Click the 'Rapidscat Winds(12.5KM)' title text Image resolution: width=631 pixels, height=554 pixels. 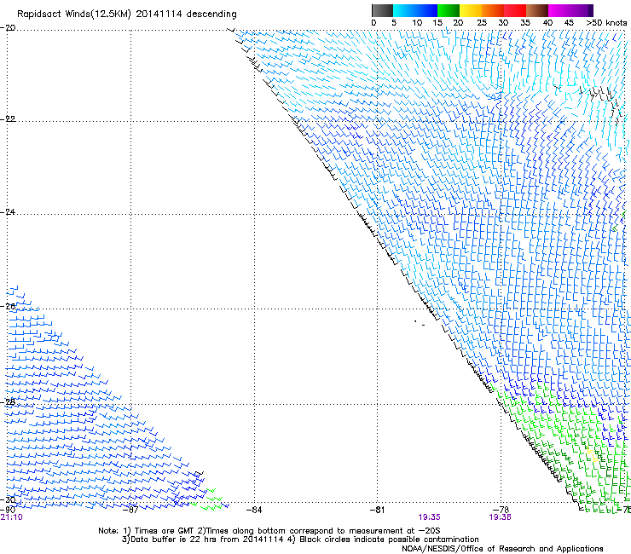tap(74, 14)
